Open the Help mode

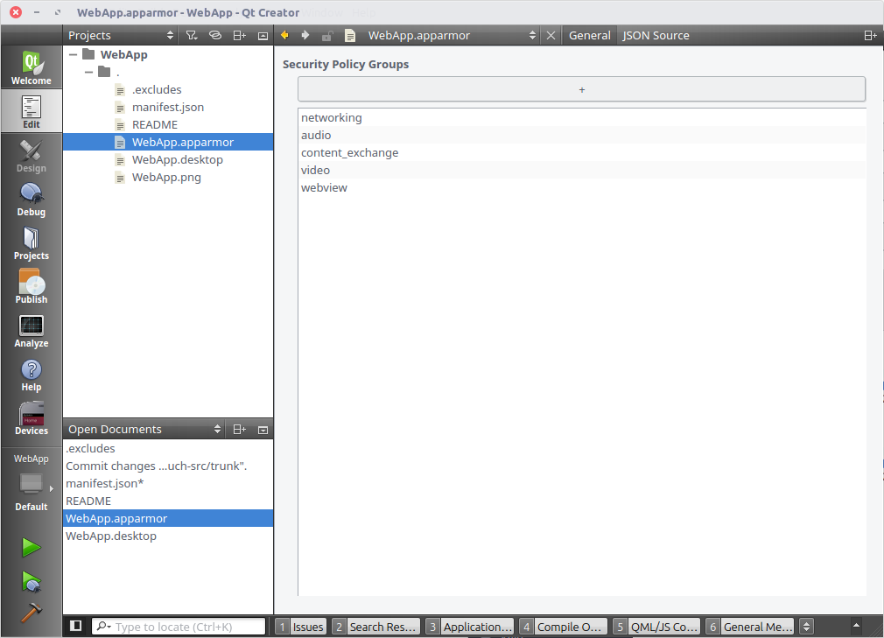point(31,375)
